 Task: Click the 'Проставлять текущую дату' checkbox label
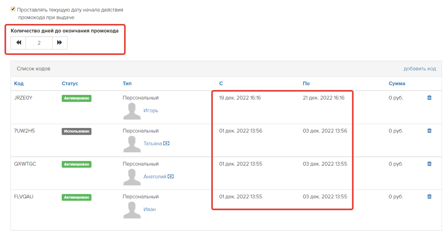70,13
